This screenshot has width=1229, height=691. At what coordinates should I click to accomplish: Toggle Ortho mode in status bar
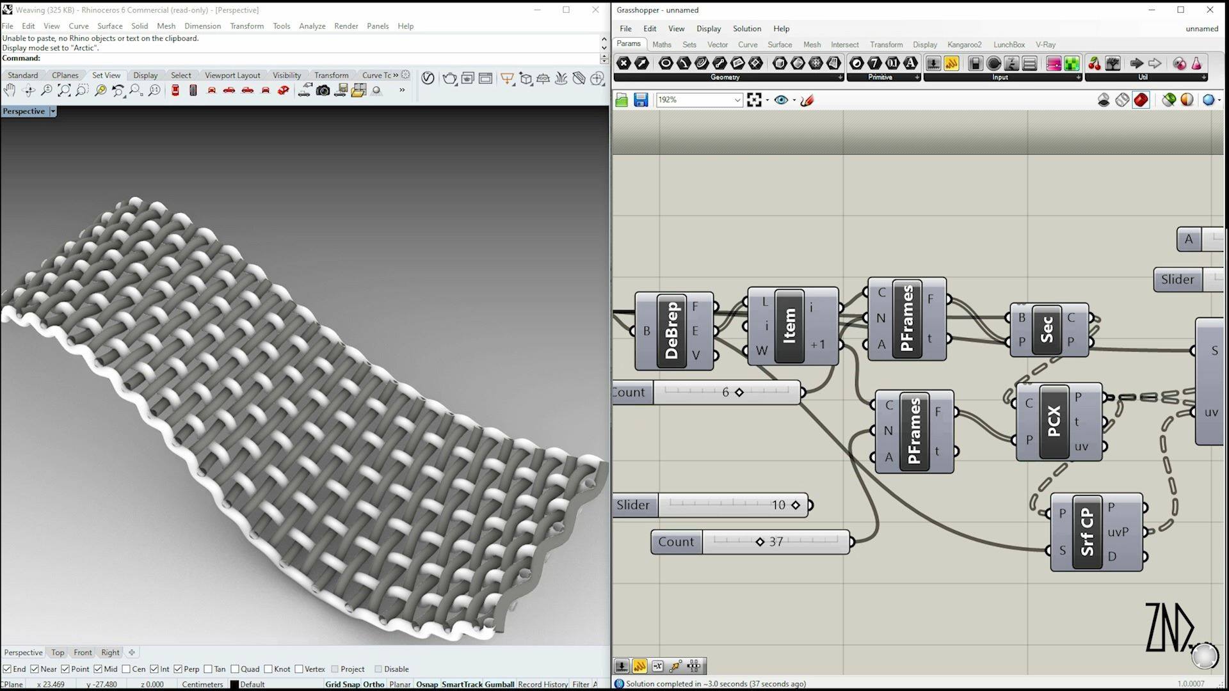(x=374, y=684)
